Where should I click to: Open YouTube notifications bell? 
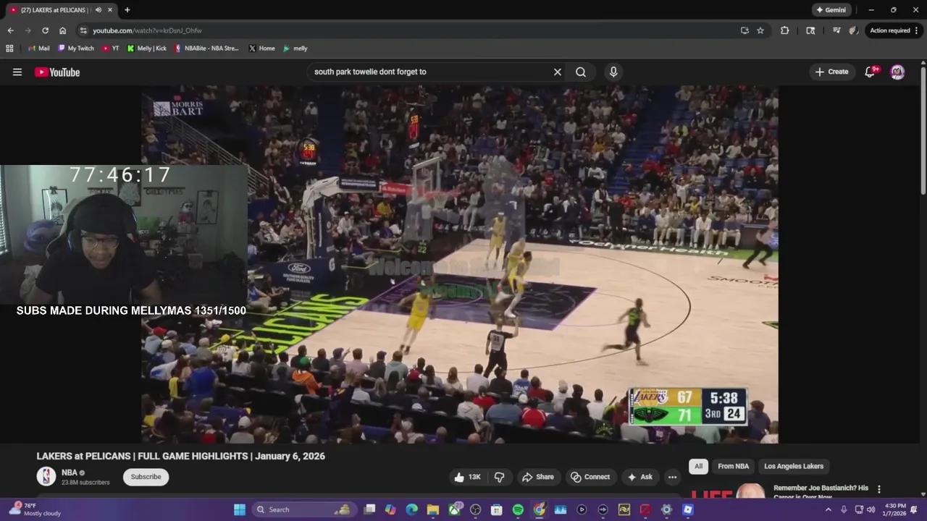pos(871,72)
